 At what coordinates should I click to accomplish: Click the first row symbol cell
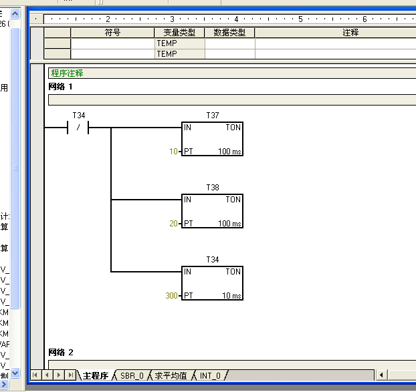pyautogui.click(x=112, y=43)
